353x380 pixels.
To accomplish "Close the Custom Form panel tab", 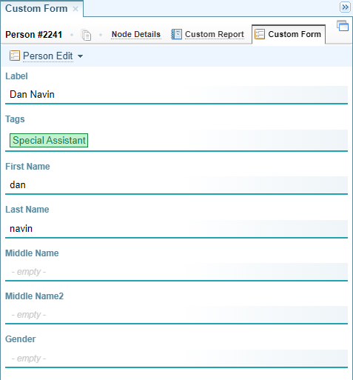I will pyautogui.click(x=75, y=9).
